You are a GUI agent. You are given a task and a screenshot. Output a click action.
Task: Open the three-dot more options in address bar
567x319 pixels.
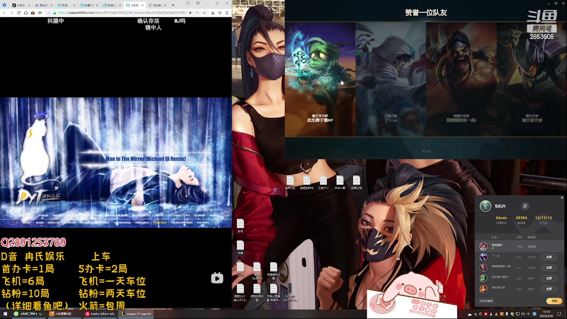[197, 13]
